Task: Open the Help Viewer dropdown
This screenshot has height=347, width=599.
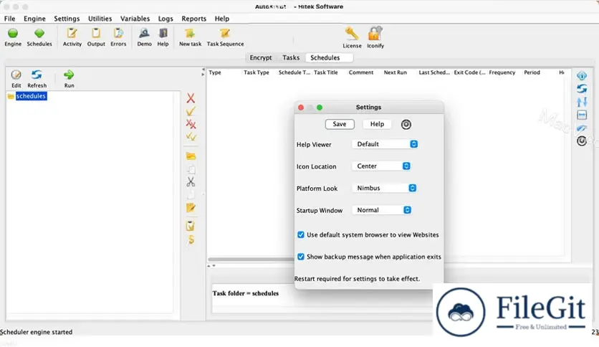Action: tap(385, 144)
